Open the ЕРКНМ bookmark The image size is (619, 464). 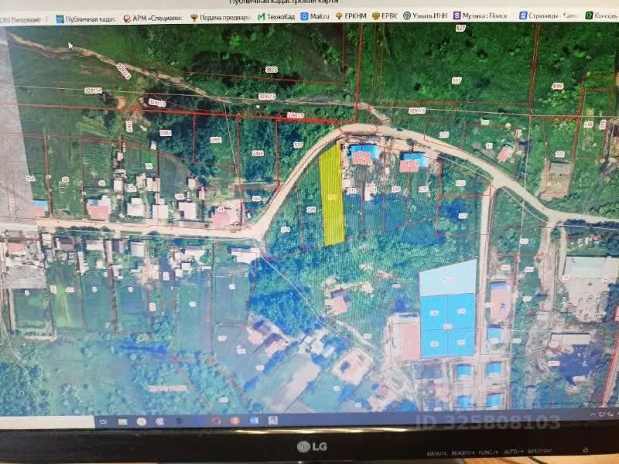tap(351, 16)
